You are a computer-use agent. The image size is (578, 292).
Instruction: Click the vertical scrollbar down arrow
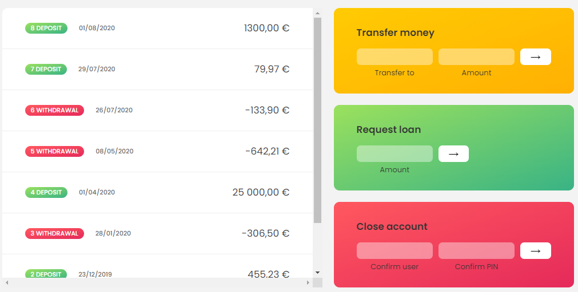[x=317, y=273]
